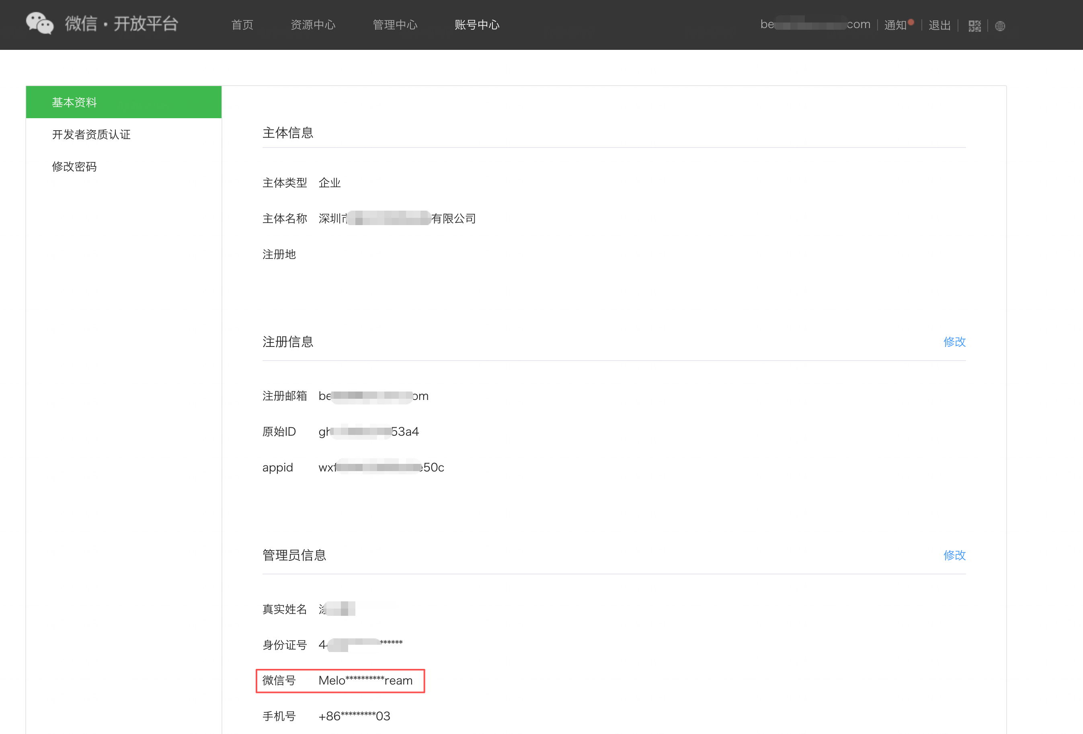Open 管理中心 in top navigation
The height and width of the screenshot is (734, 1083).
(x=395, y=25)
